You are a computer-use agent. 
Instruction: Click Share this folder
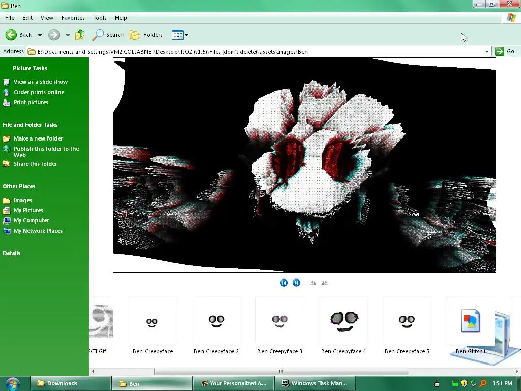pos(35,164)
